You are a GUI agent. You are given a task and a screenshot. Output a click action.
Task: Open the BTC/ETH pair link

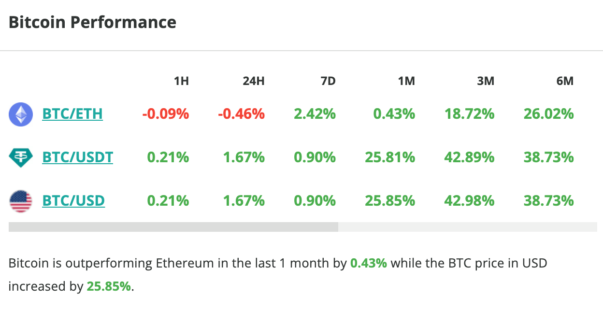[72, 114]
